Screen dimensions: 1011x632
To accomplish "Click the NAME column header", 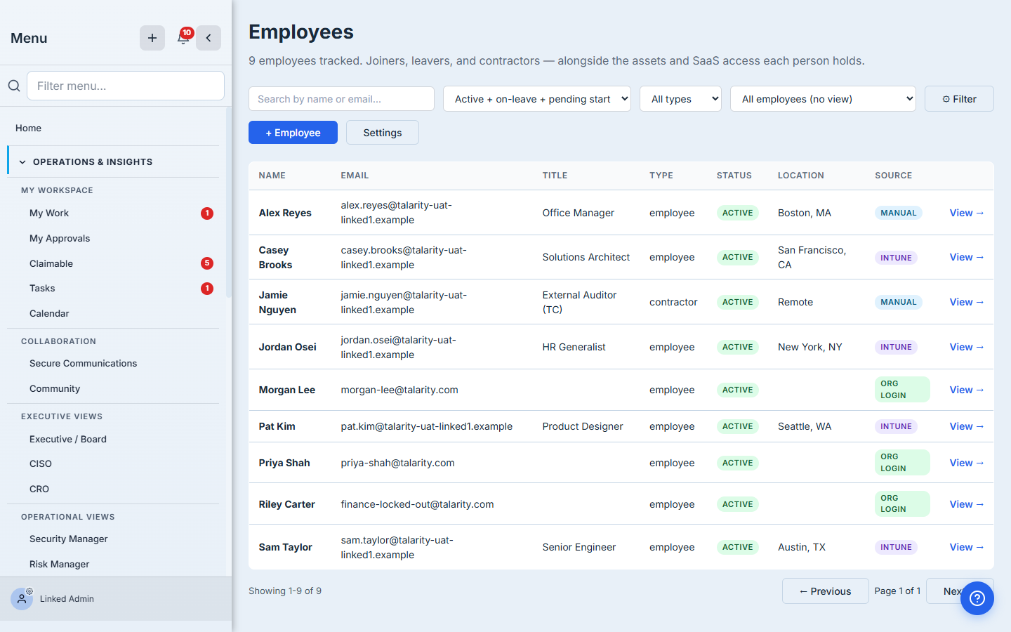I will [272, 176].
